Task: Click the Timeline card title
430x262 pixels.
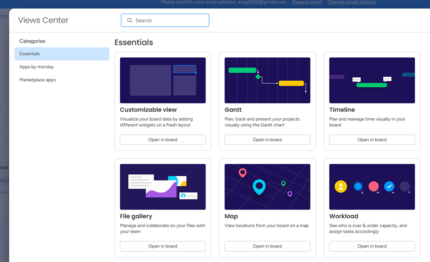Action: [x=342, y=110]
